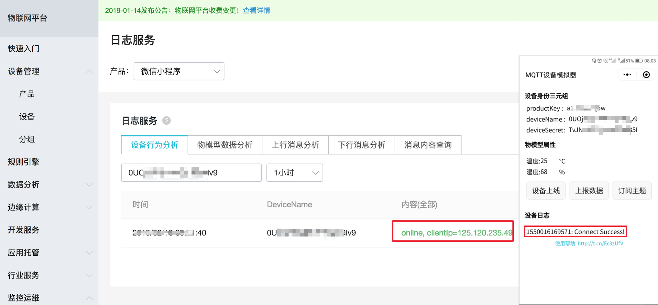Open 产品 under 设备管理
This screenshot has height=305, width=658.
tap(27, 94)
